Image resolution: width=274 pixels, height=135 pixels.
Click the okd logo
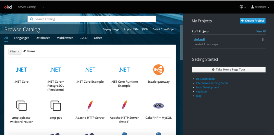[8, 7]
